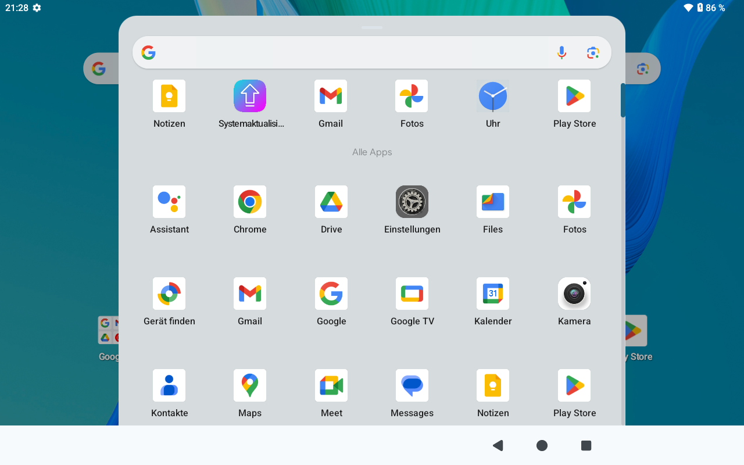Viewport: 744px width, 465px height.
Task: Focus the app drawer search field
Action: tap(372, 53)
